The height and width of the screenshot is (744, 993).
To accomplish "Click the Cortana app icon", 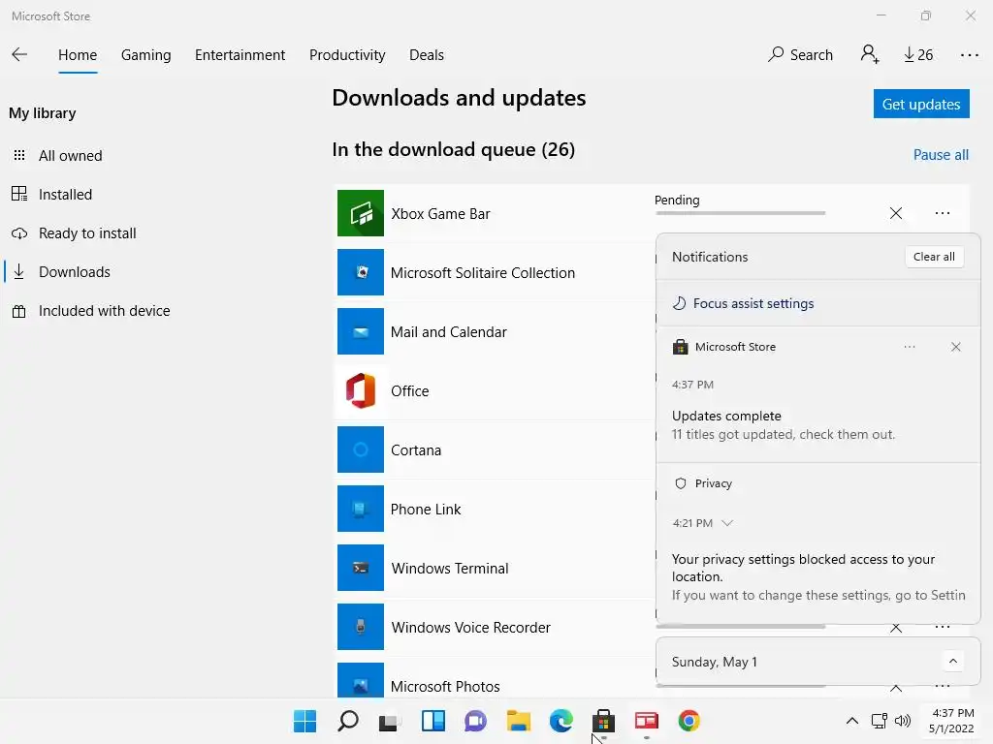I will click(361, 449).
